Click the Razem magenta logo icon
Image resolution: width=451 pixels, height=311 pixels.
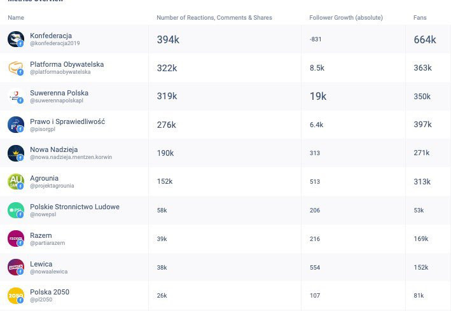(15, 238)
